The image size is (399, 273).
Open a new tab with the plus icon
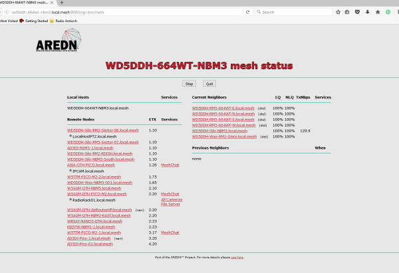[62, 3]
